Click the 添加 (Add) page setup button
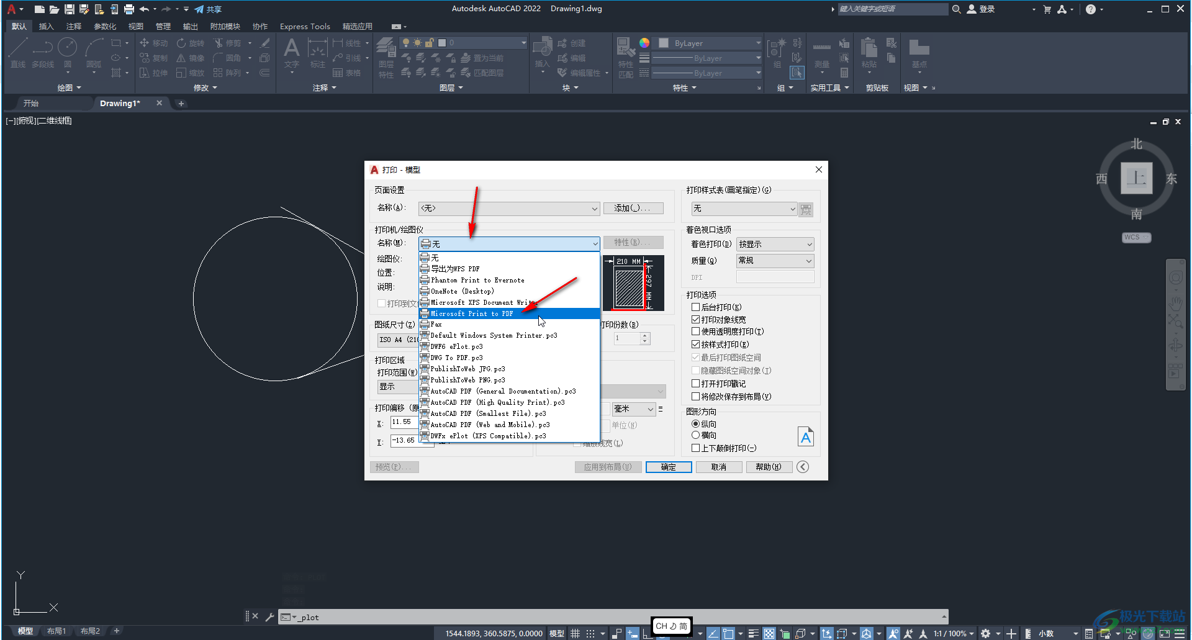This screenshot has width=1192, height=640. (x=633, y=208)
